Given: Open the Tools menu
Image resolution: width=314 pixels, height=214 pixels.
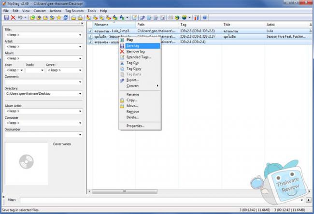Looking at the screenshot, I should pos(92,11).
